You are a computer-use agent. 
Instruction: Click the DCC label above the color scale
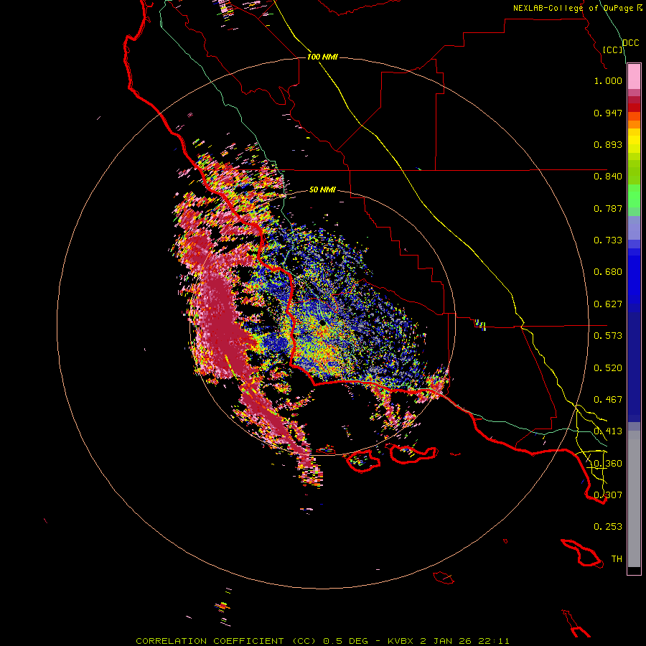pyautogui.click(x=631, y=43)
